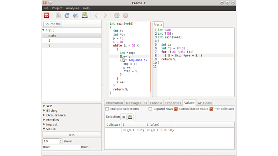
Task: Tick the Expand rows checkbox
Action: pos(150,109)
